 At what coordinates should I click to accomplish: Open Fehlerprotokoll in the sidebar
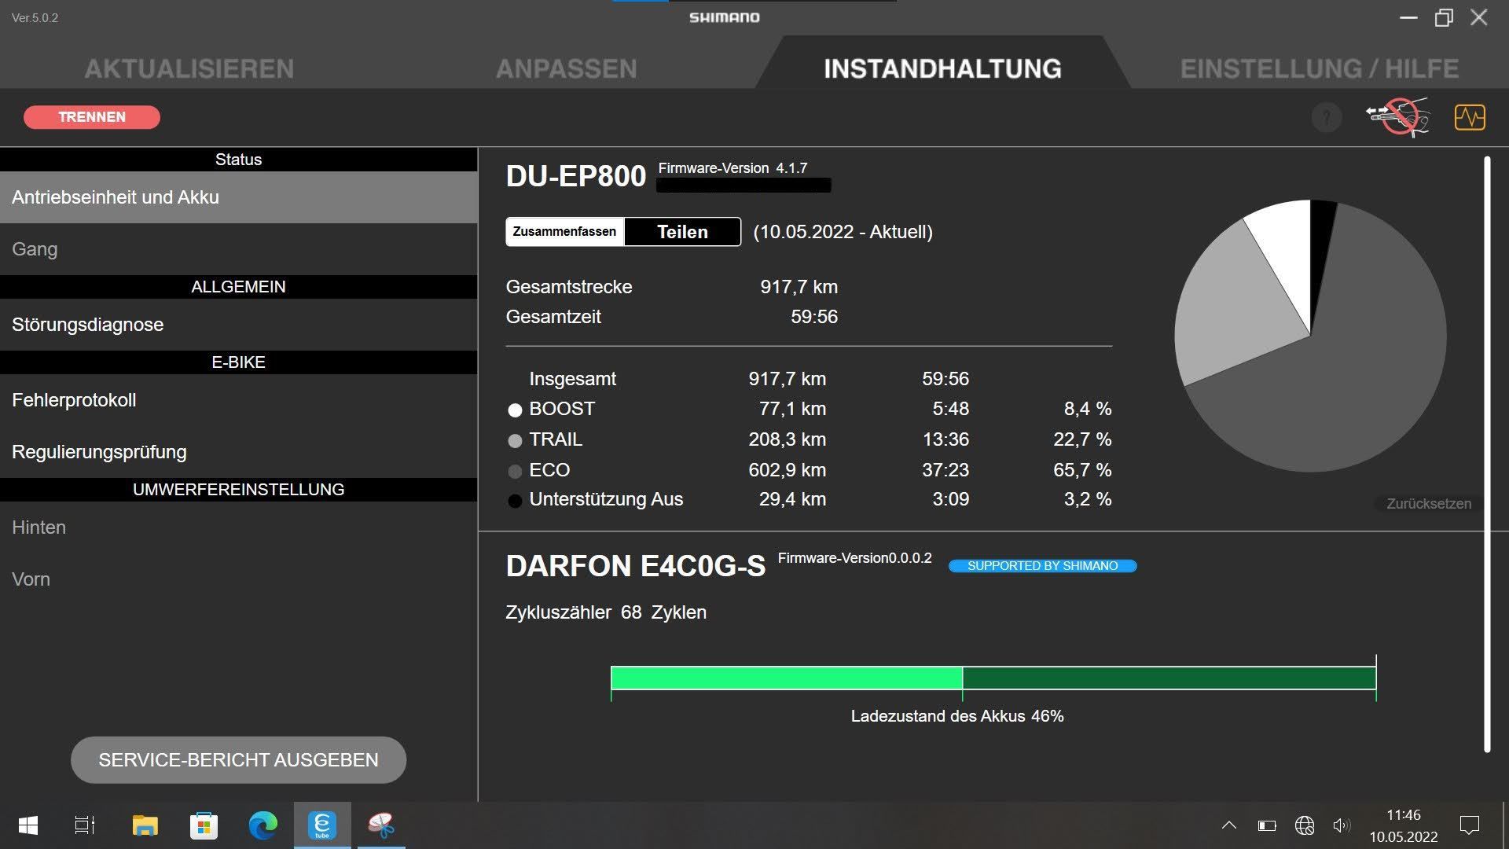coord(239,400)
